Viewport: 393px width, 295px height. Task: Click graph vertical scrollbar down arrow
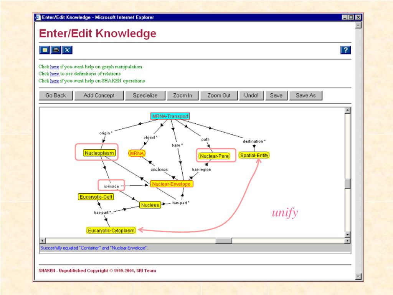(347, 235)
